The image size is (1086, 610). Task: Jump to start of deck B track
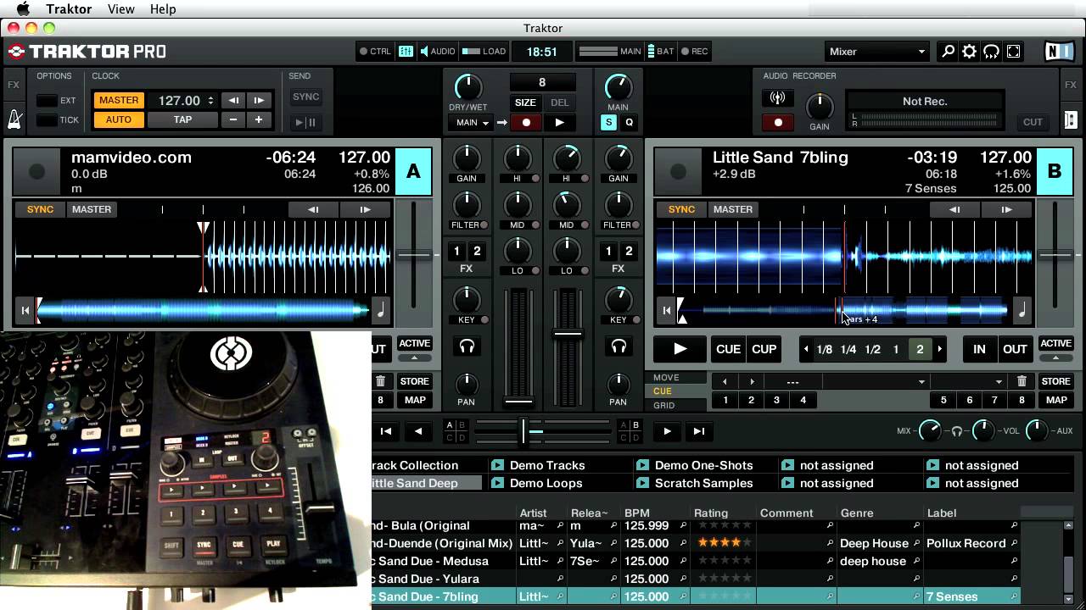667,311
